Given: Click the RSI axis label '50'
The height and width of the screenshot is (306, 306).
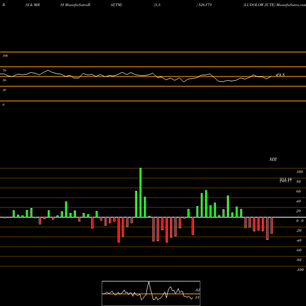Looking at the screenshot, I should click(4, 80).
